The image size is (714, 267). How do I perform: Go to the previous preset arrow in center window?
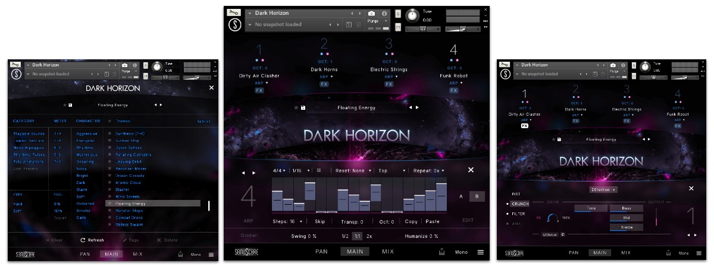click(410, 108)
